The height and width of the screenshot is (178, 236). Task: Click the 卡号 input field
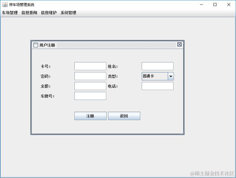pyautogui.click(x=90, y=66)
